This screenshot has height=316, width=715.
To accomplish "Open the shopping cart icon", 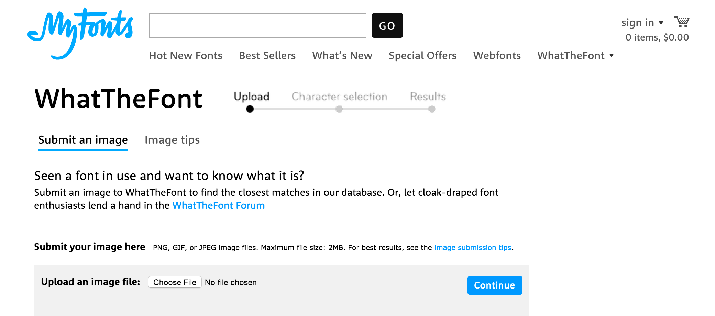I will [x=682, y=22].
